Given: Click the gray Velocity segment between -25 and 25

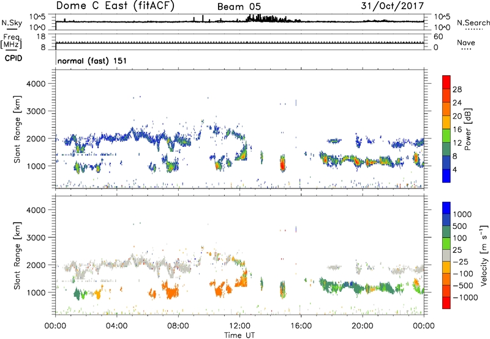Looking at the screenshot, I should (447, 255).
